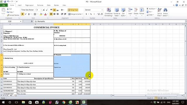Click the Orientation text angle icon
Screen dimensions: 187x105
(62, 10)
